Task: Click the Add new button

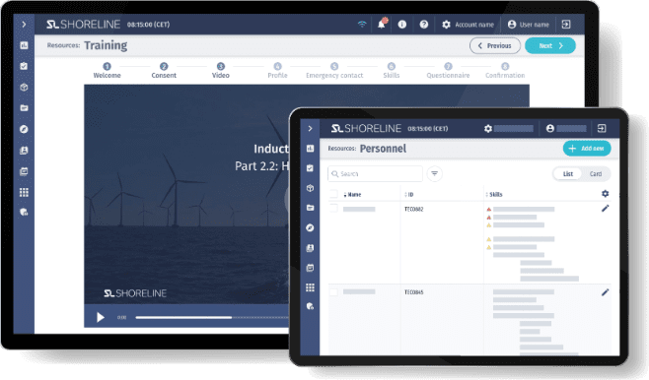Action: point(587,149)
